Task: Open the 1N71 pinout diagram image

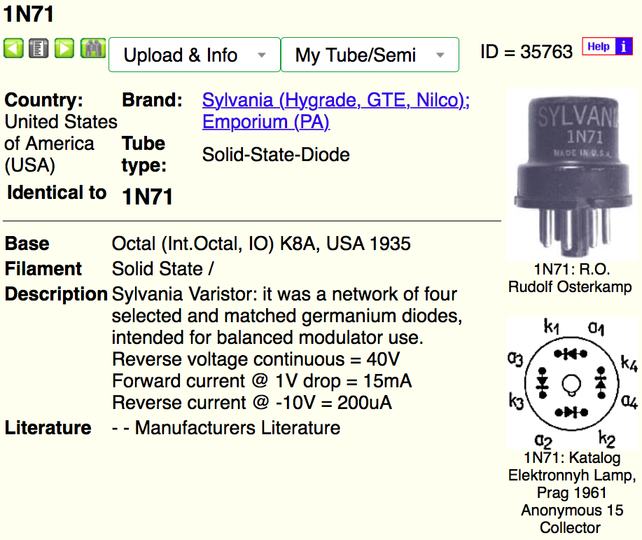Action: coord(572,383)
